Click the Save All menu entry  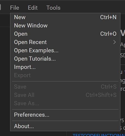pos(65,95)
